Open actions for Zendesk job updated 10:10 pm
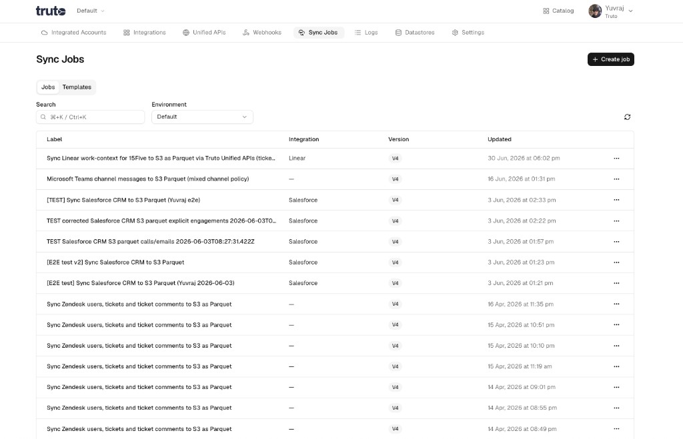The height and width of the screenshot is (439, 683). click(616, 346)
